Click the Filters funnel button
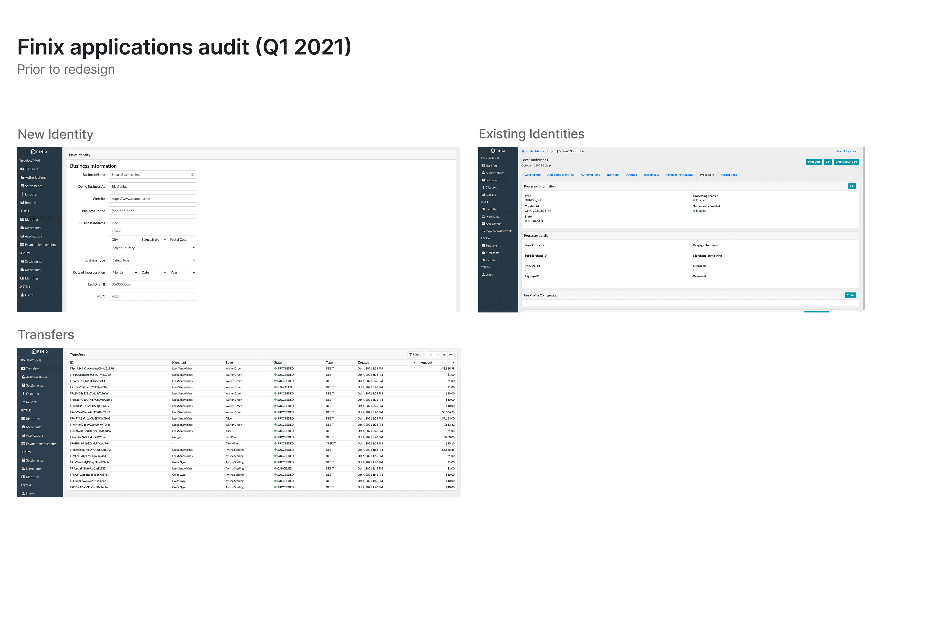This screenshot has height=626, width=940. (415, 354)
